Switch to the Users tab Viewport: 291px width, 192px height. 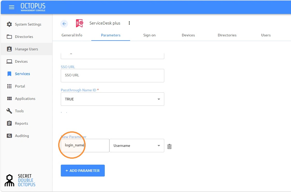click(x=266, y=35)
